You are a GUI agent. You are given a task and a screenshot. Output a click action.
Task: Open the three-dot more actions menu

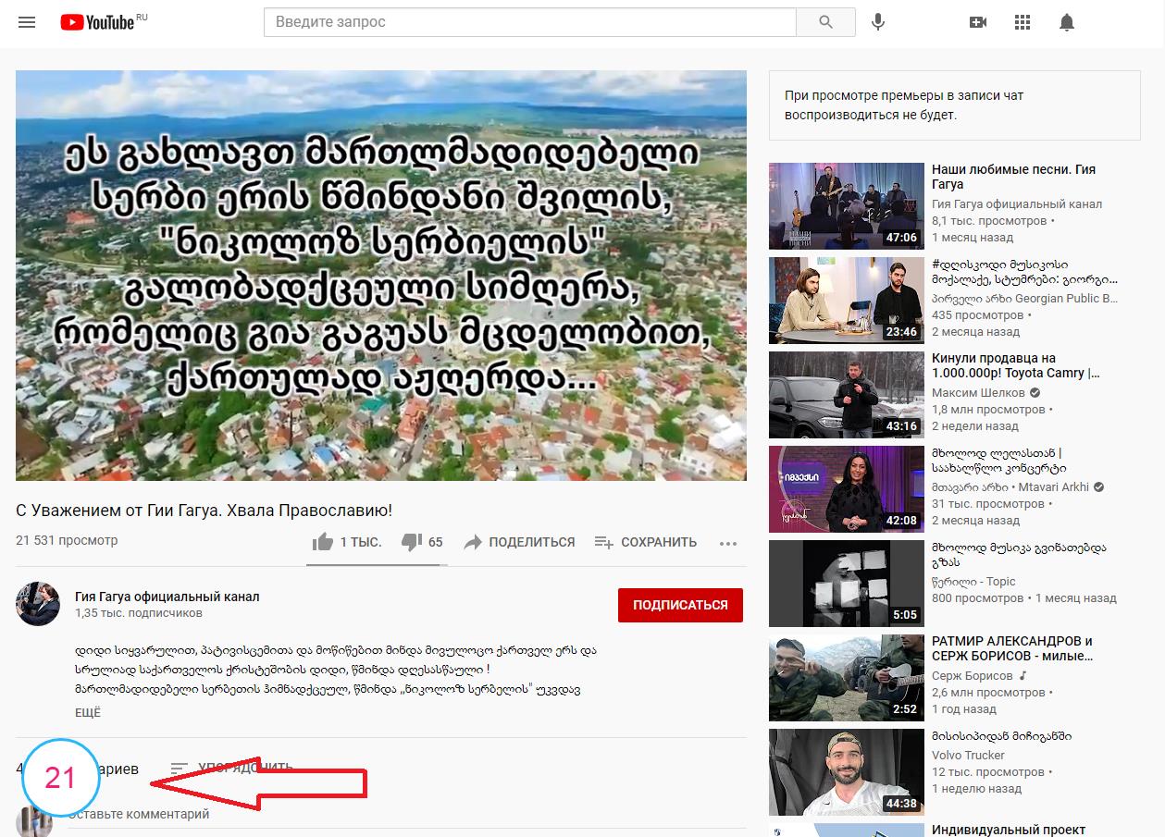(728, 543)
